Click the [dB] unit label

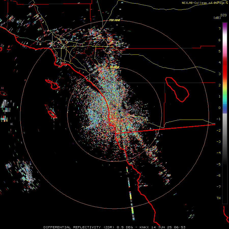coord(217,18)
